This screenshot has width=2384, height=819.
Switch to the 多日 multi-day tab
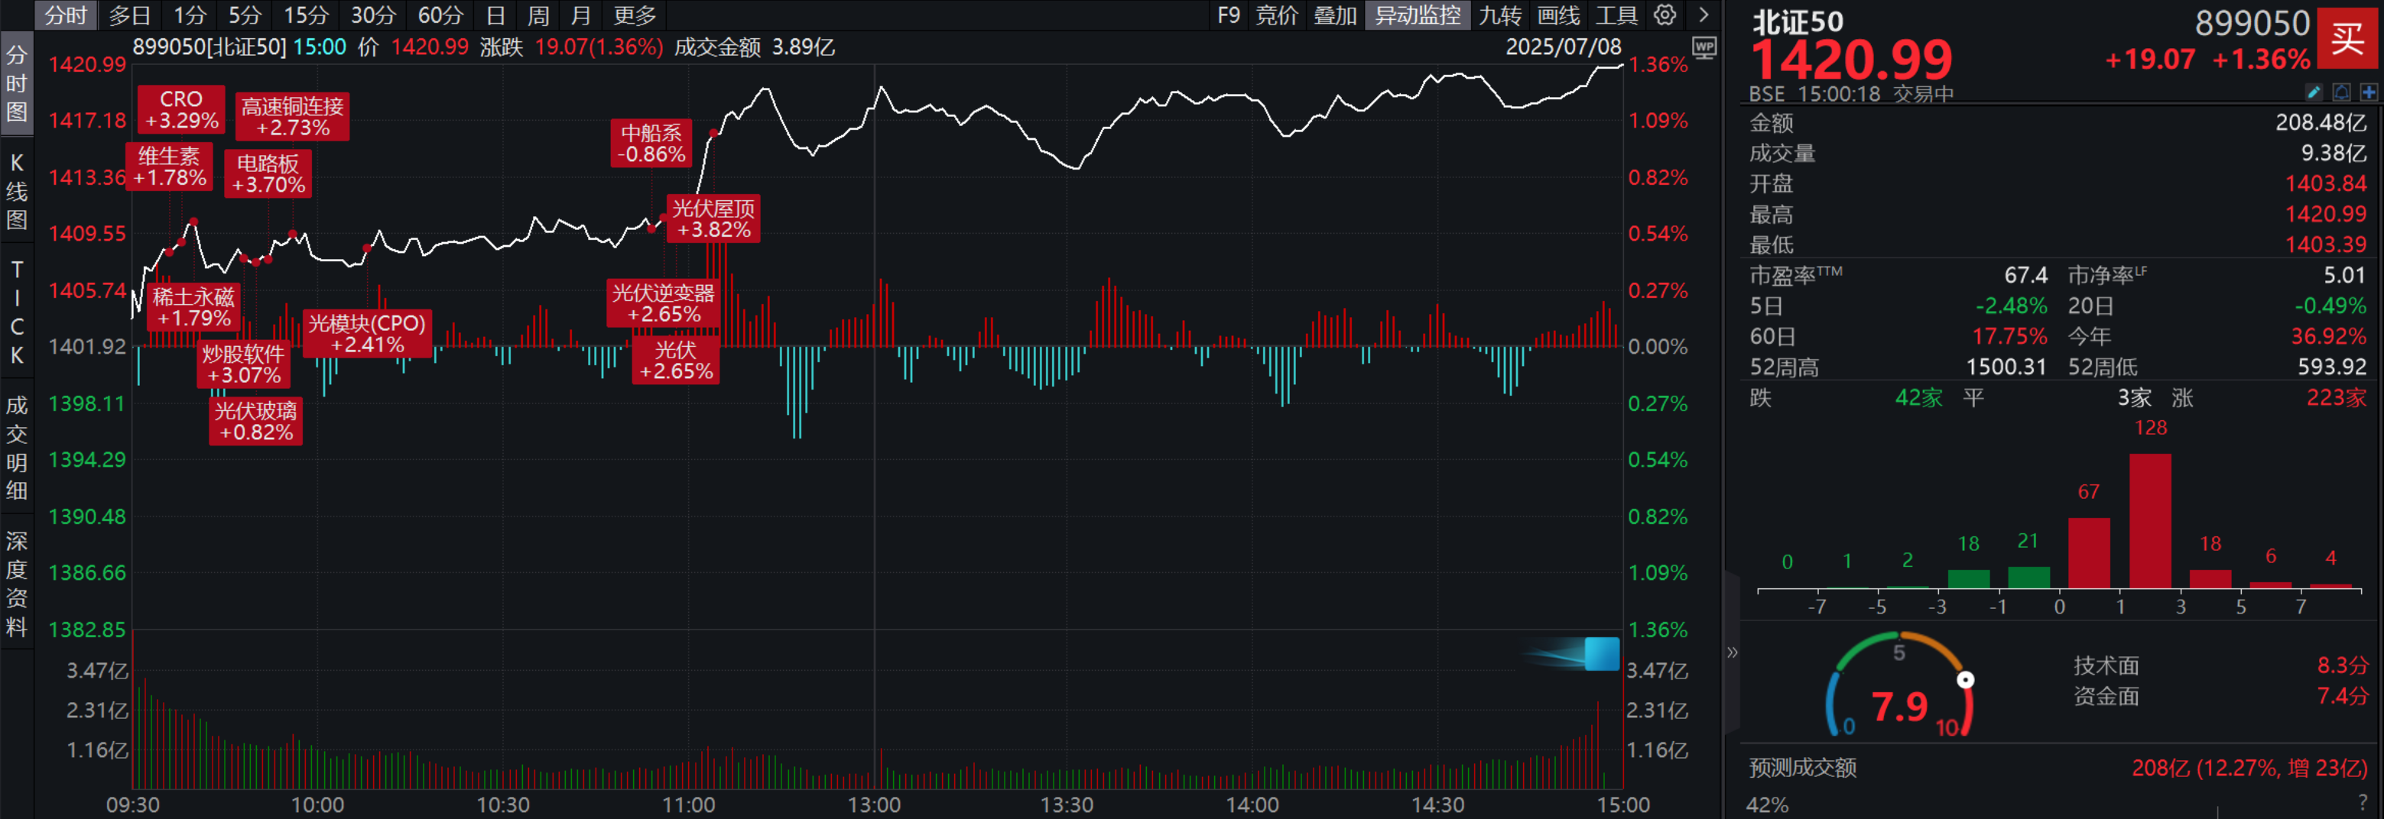[129, 15]
